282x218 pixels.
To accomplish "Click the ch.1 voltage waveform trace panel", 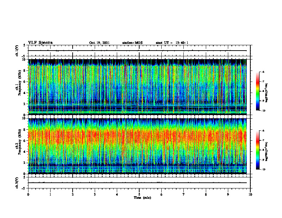I will pos(139,51).
